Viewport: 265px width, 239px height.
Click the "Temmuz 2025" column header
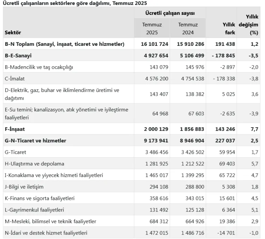[152, 29]
